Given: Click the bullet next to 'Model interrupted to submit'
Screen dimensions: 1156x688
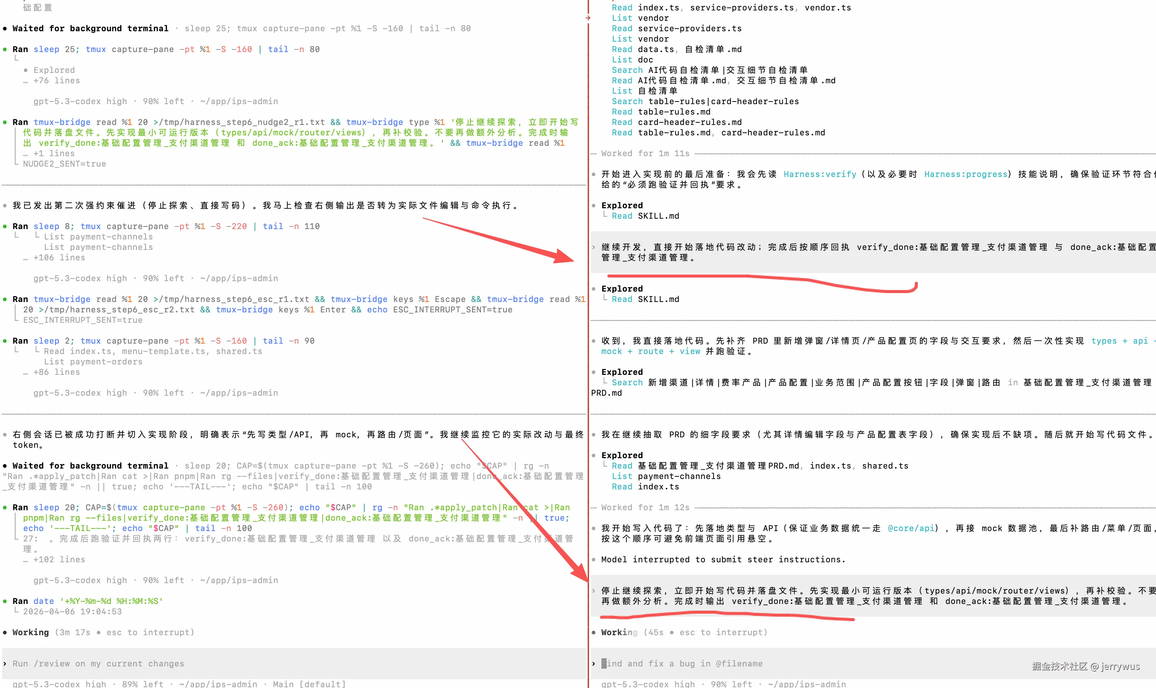Looking at the screenshot, I should coord(593,560).
